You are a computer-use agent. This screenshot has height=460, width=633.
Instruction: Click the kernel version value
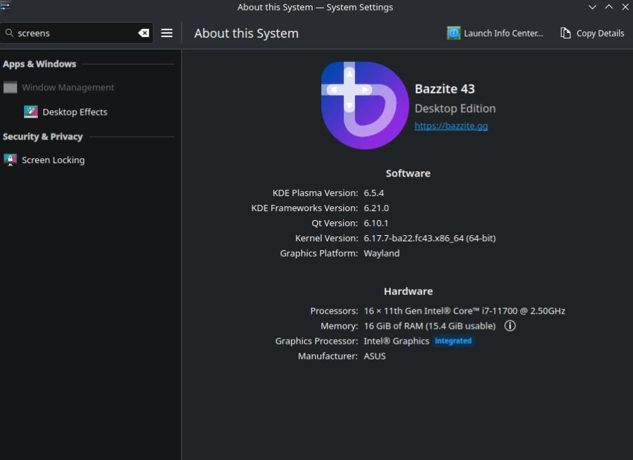pos(429,238)
